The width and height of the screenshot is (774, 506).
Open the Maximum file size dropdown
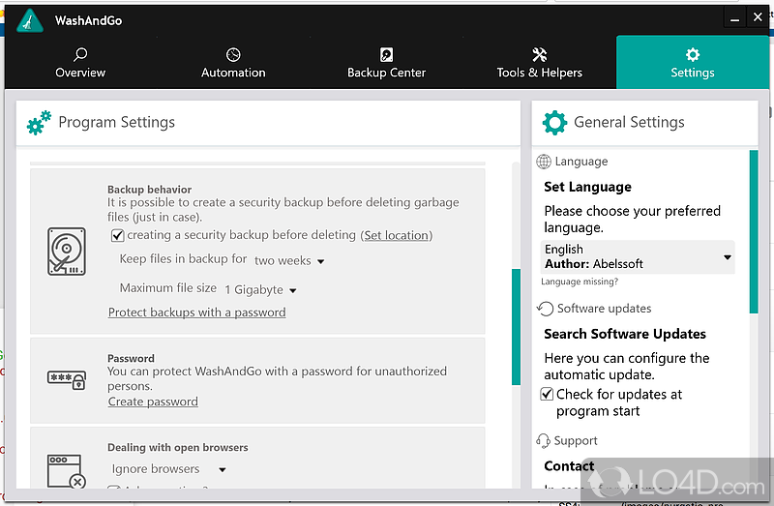click(260, 290)
